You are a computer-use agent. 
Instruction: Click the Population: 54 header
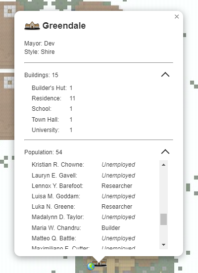tap(43, 152)
